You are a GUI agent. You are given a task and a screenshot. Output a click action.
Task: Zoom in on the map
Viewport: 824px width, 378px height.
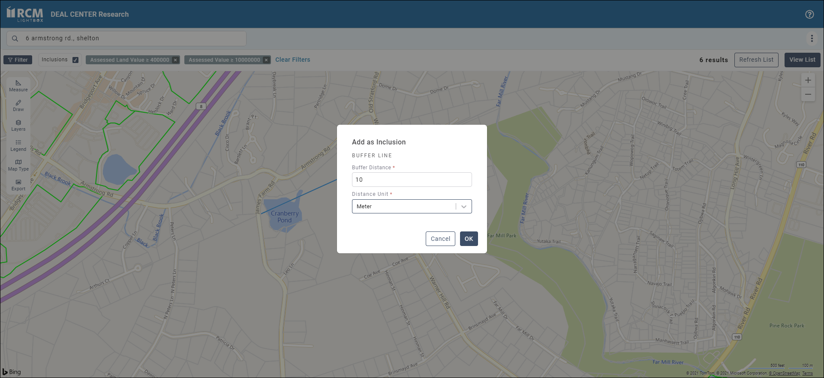click(808, 80)
